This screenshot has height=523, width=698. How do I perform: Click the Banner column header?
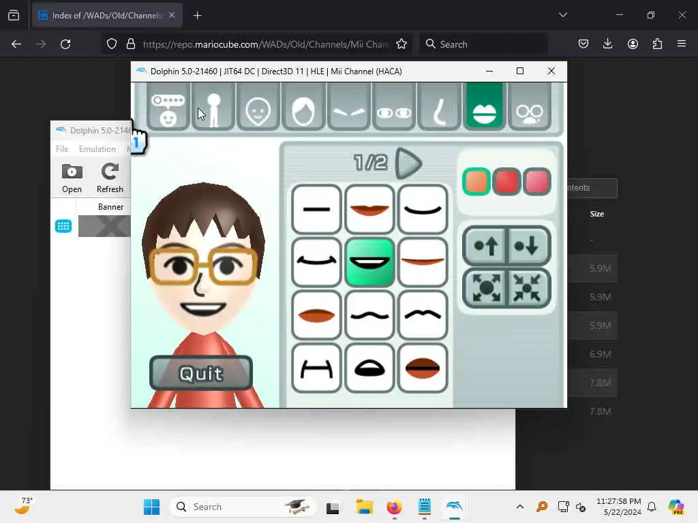(110, 207)
